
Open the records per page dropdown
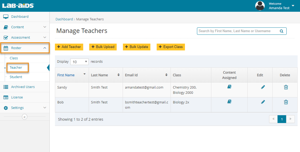79,62
